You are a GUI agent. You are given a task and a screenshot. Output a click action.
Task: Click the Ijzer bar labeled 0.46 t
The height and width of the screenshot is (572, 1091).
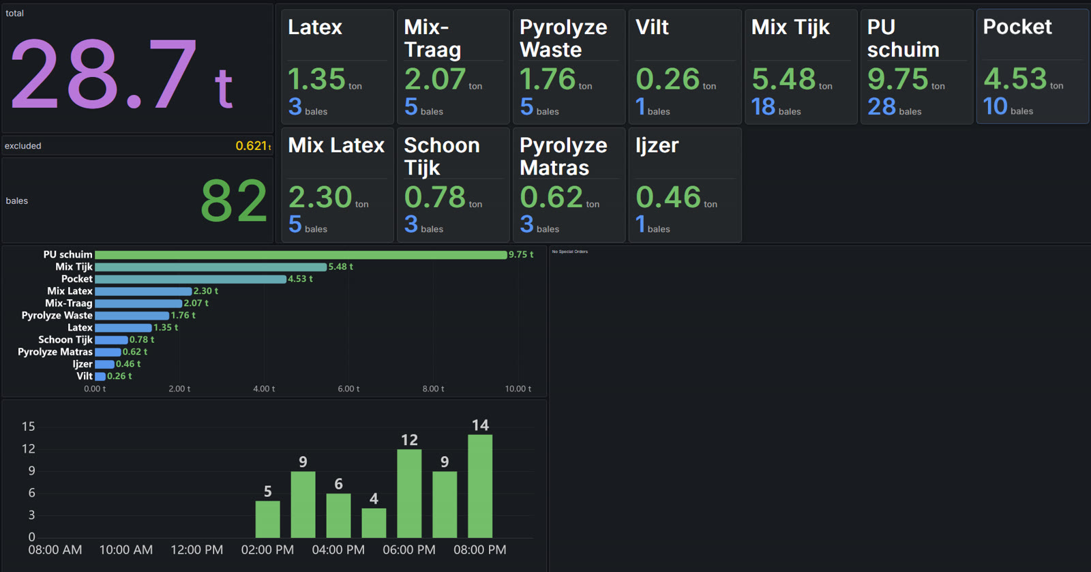(x=104, y=365)
